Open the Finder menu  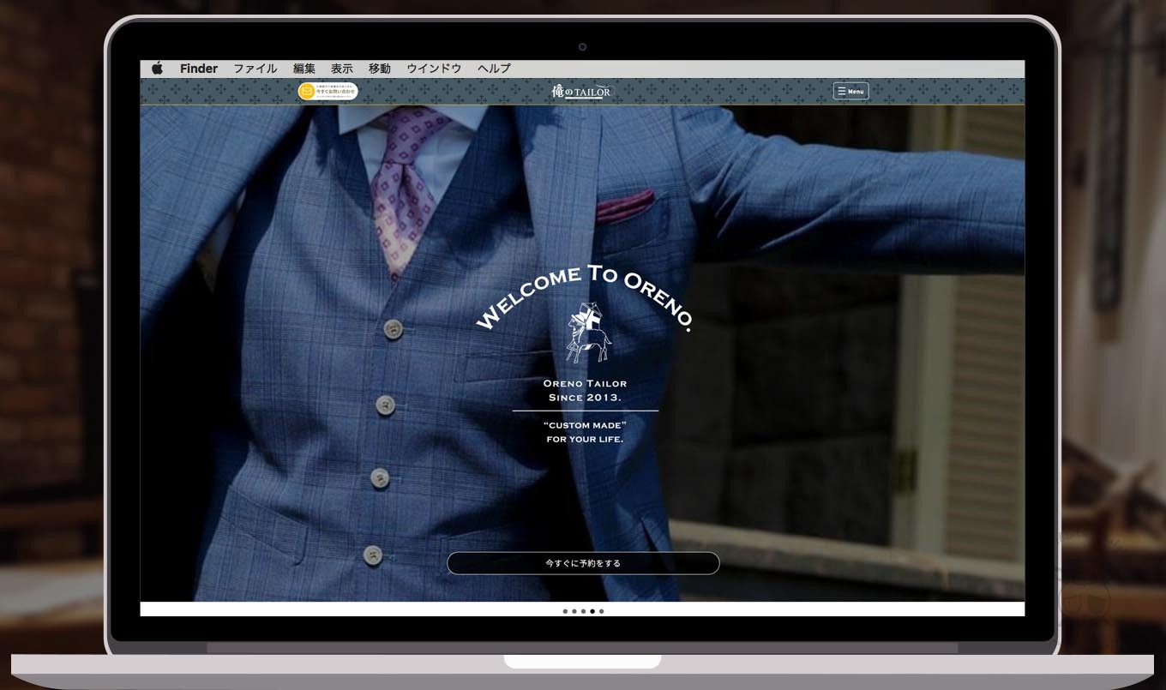199,69
